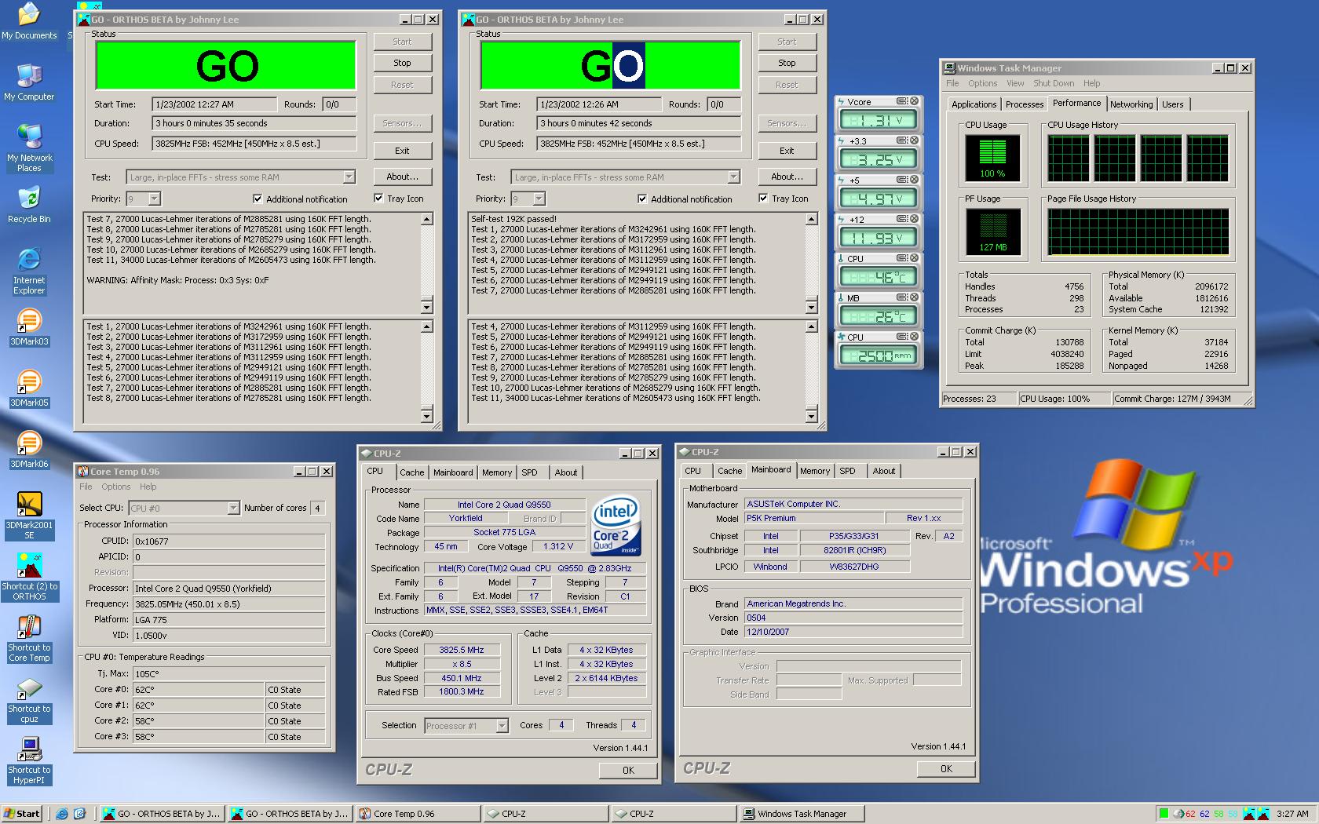Open Select CPU dropdown in Core Temp
The width and height of the screenshot is (1319, 824).
click(x=233, y=509)
